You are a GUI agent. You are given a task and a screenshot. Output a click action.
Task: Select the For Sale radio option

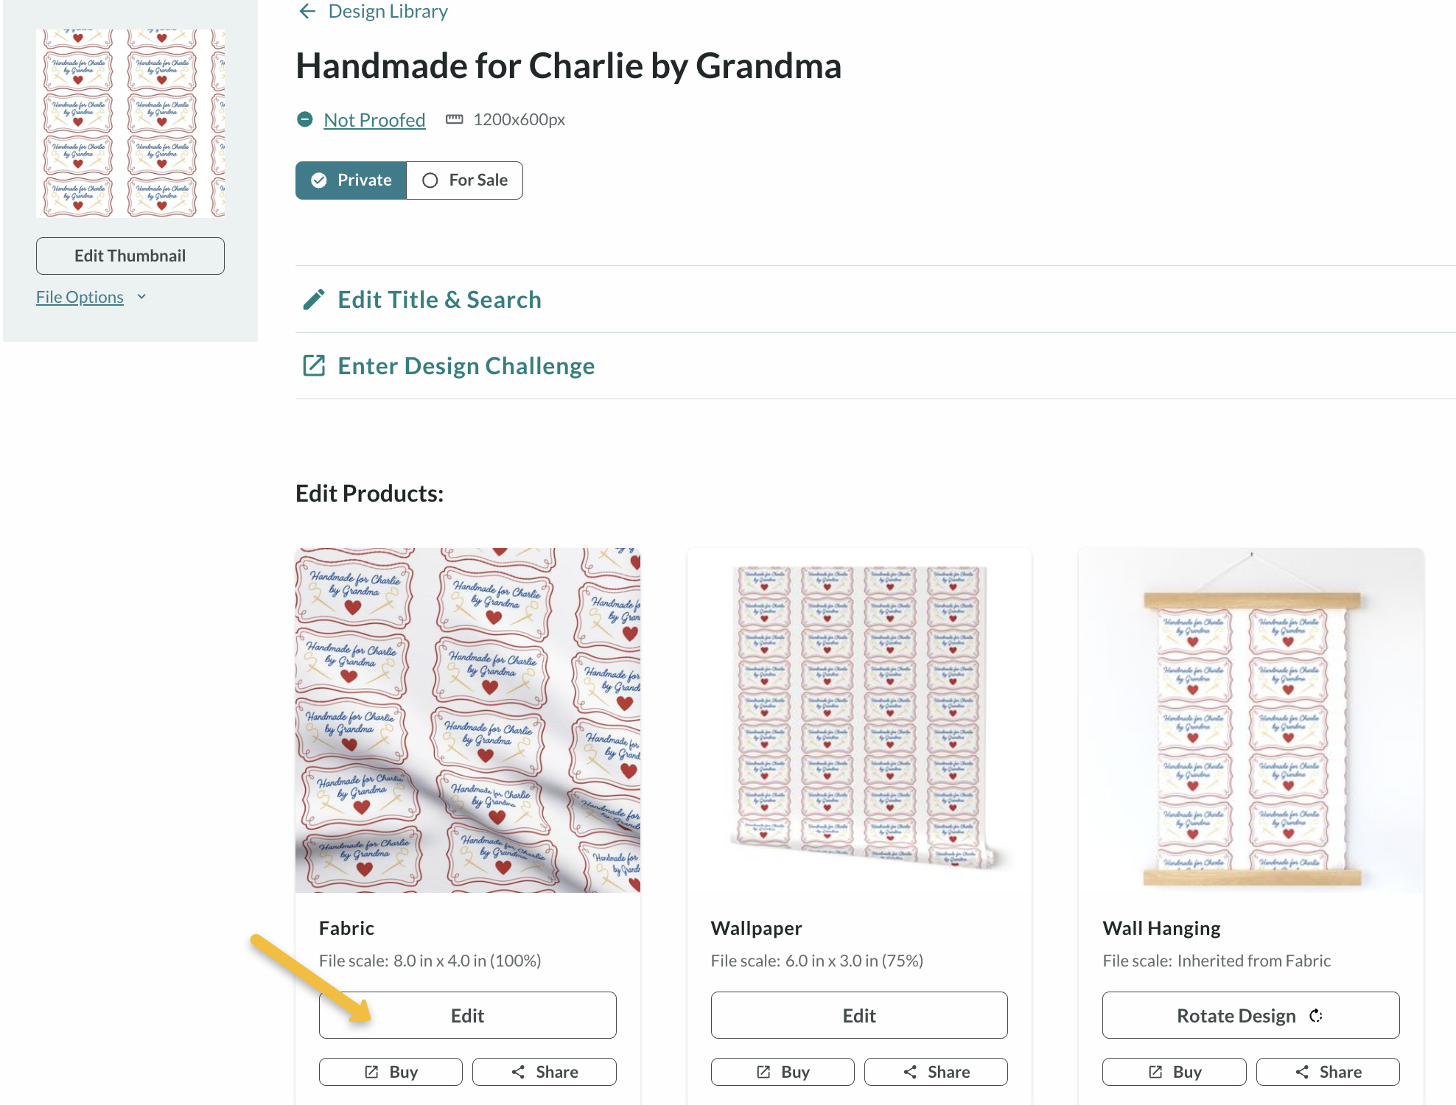(465, 180)
